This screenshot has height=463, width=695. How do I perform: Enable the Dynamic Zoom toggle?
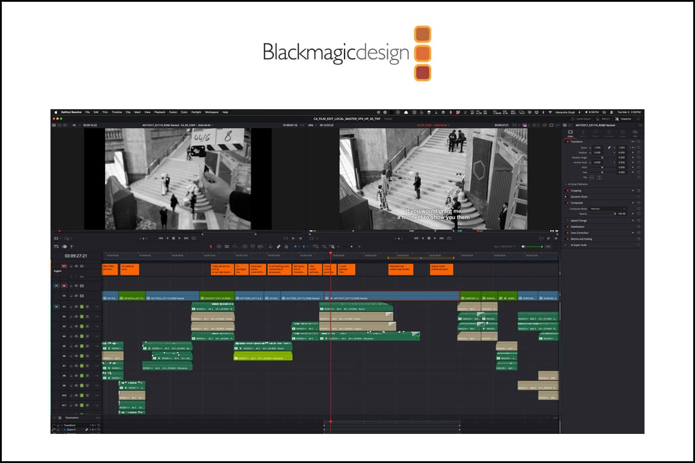click(567, 196)
